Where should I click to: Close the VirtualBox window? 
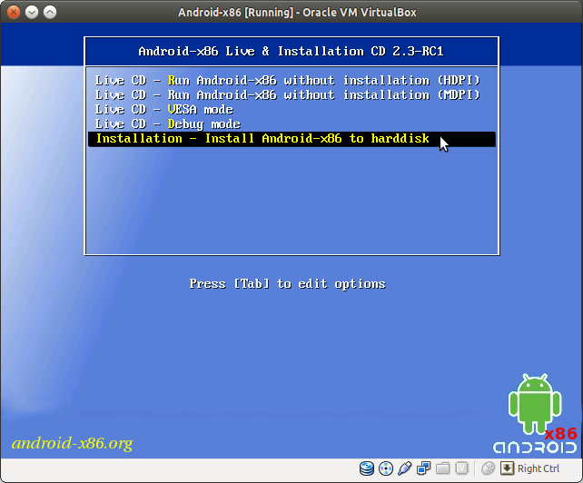click(14, 13)
